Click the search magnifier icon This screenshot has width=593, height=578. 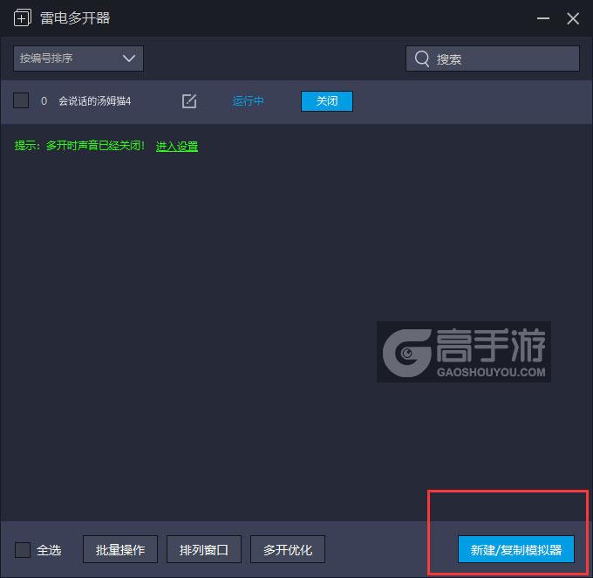422,58
